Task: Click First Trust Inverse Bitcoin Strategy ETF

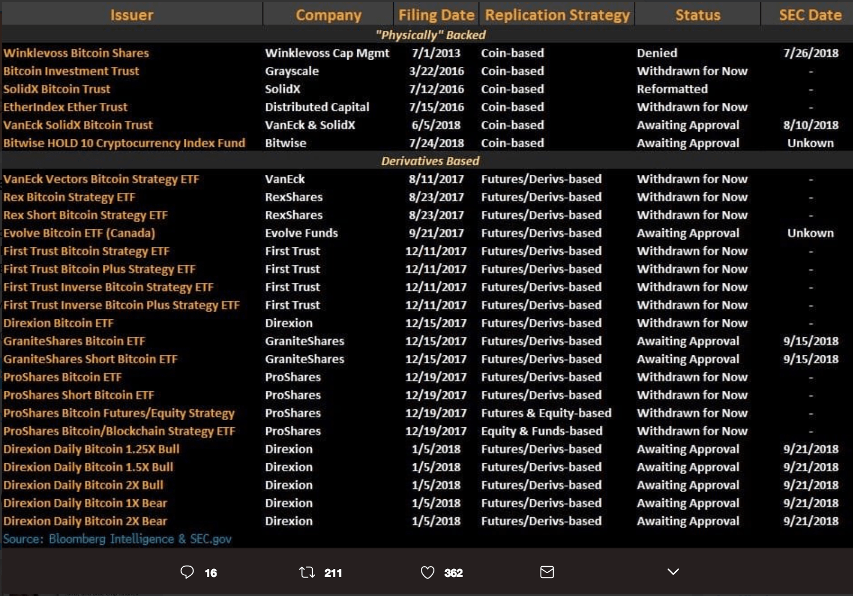Action: [109, 287]
